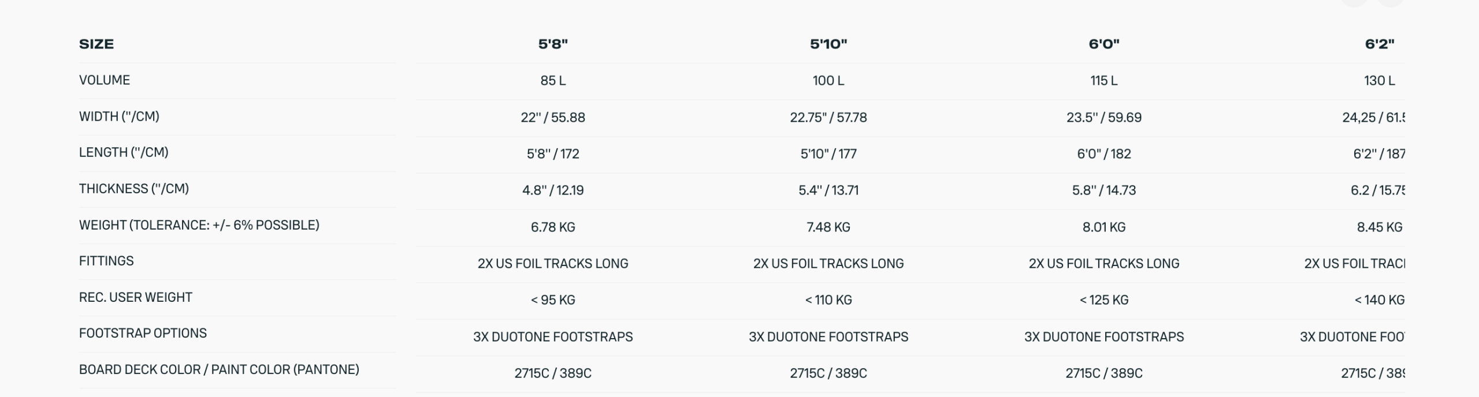
Task: Click the 6'2" size column header
Action: (1379, 44)
